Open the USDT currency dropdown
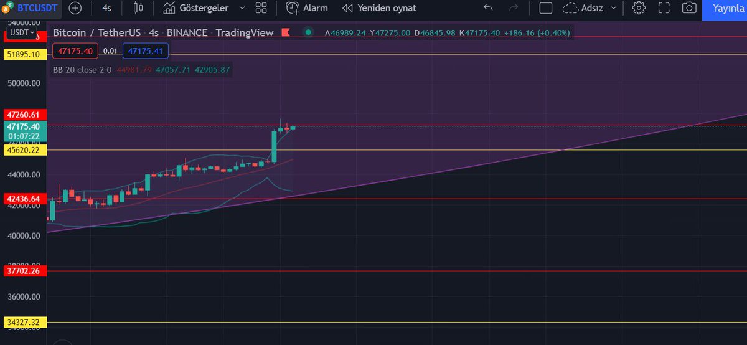Screen dimensions: 747x345 click(x=22, y=32)
